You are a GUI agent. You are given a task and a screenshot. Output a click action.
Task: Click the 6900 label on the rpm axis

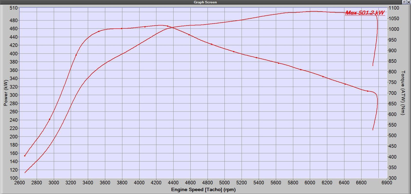pos(387,183)
